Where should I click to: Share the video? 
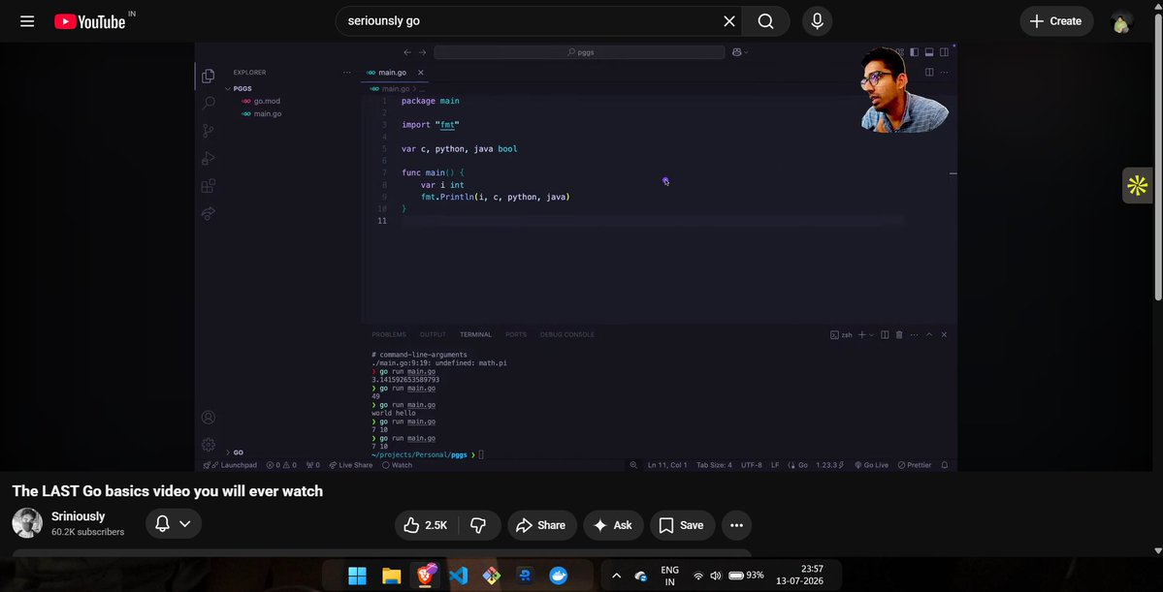541,524
